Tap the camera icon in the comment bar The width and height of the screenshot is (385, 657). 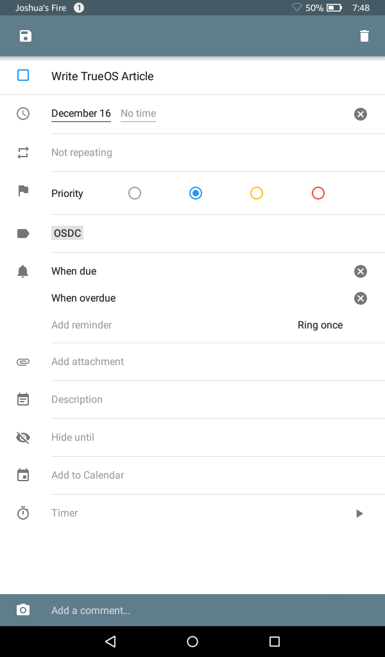[23, 610]
